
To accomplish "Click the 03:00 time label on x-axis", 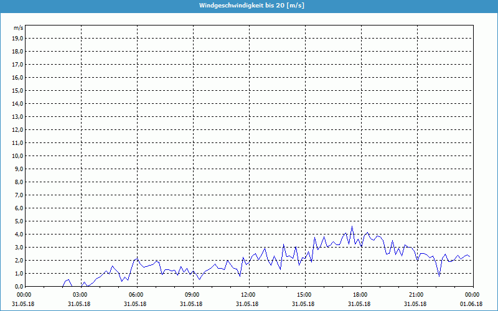I will 80,295.
